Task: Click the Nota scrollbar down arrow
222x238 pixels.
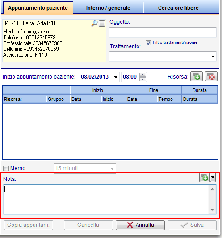Action: tap(212, 210)
